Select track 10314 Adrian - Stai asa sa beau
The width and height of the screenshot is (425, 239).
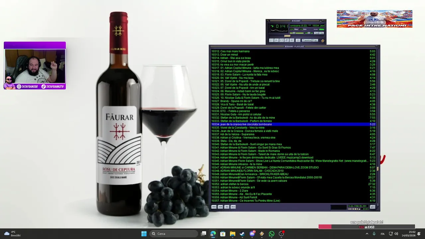point(293,58)
